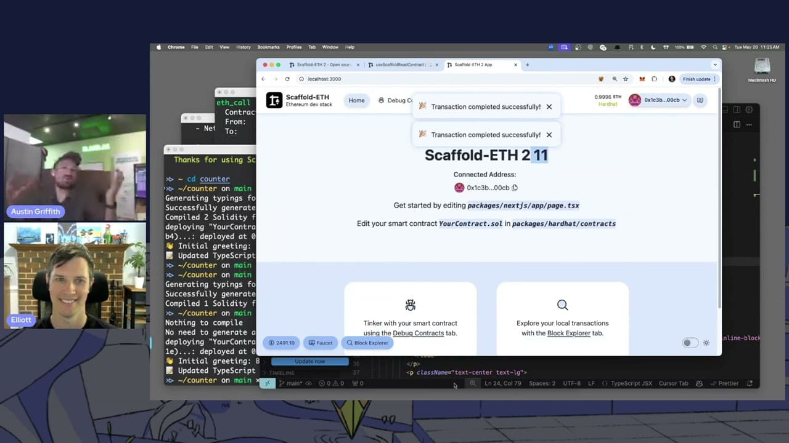Click the Finish update button
Screen dimensions: 789x443
699,79
